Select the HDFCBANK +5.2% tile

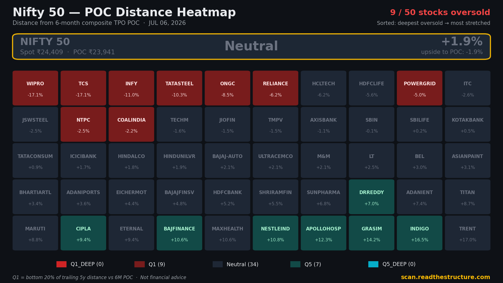[227, 197]
